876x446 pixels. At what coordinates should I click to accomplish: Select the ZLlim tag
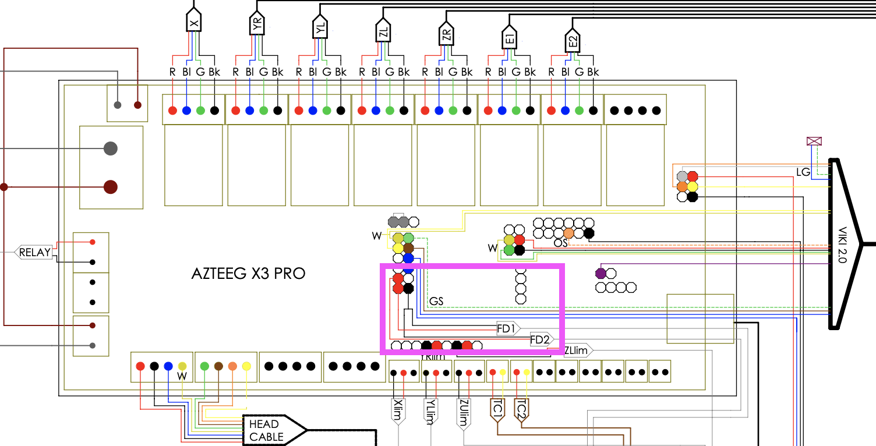(x=578, y=351)
